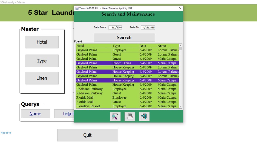Click the Date To input field
Viewport: 257px width, 144px height.
point(148,27)
